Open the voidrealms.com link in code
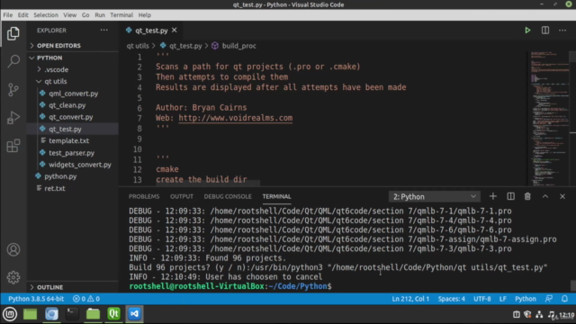 tap(236, 118)
